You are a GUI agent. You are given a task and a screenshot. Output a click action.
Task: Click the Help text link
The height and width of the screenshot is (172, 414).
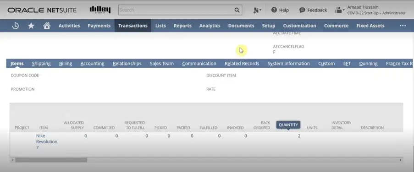point(284,10)
